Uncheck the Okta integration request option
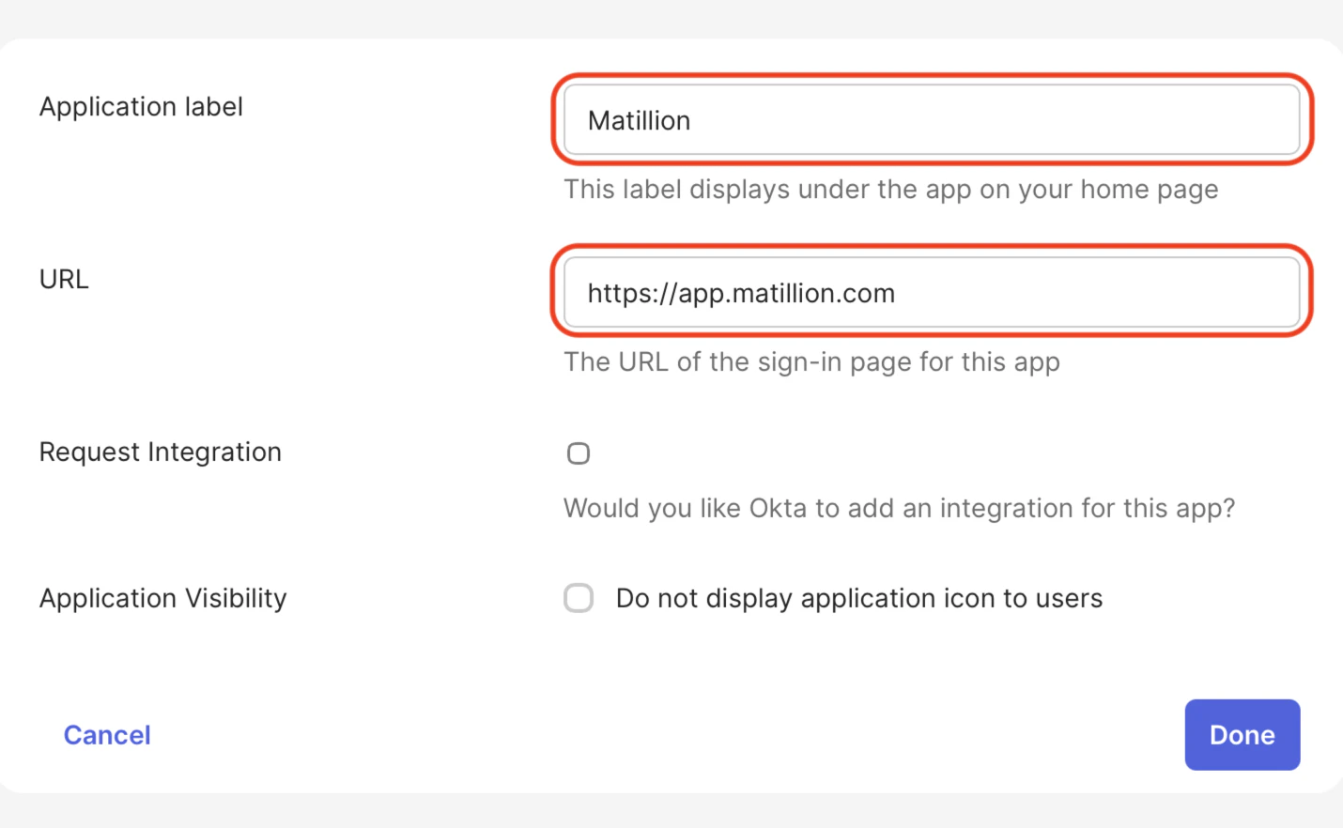Image resolution: width=1343 pixels, height=828 pixels. [578, 452]
